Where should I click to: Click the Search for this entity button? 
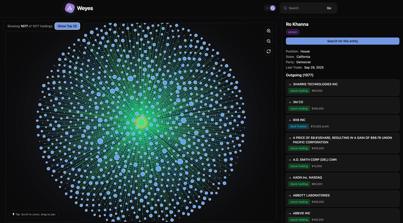coord(342,41)
